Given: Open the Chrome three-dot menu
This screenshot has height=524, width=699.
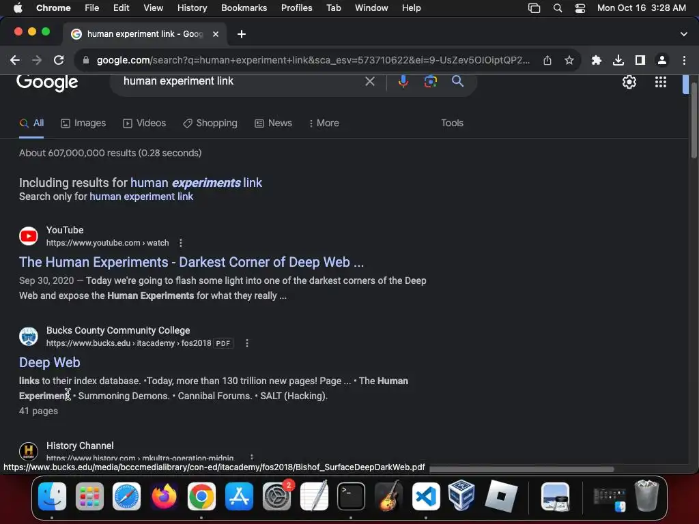Looking at the screenshot, I should click(x=684, y=60).
